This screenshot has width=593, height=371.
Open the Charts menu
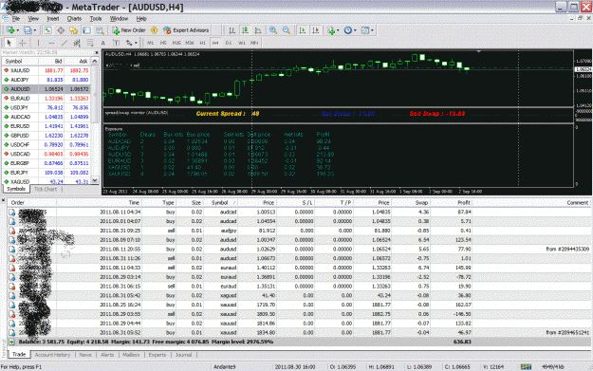tap(74, 19)
